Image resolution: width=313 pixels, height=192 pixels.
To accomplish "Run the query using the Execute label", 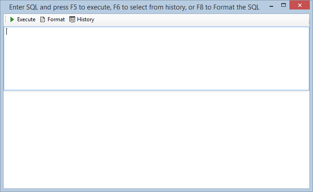I will (x=26, y=19).
